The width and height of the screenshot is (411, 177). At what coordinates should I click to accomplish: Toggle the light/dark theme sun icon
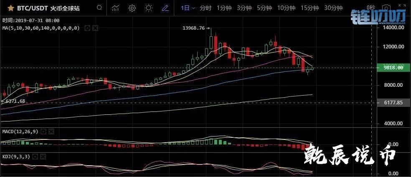148,8
